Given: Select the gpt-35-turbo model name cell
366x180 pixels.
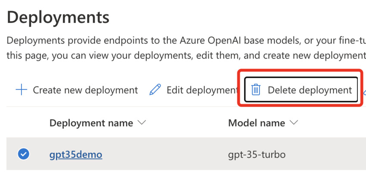Looking at the screenshot, I should click(x=257, y=155).
